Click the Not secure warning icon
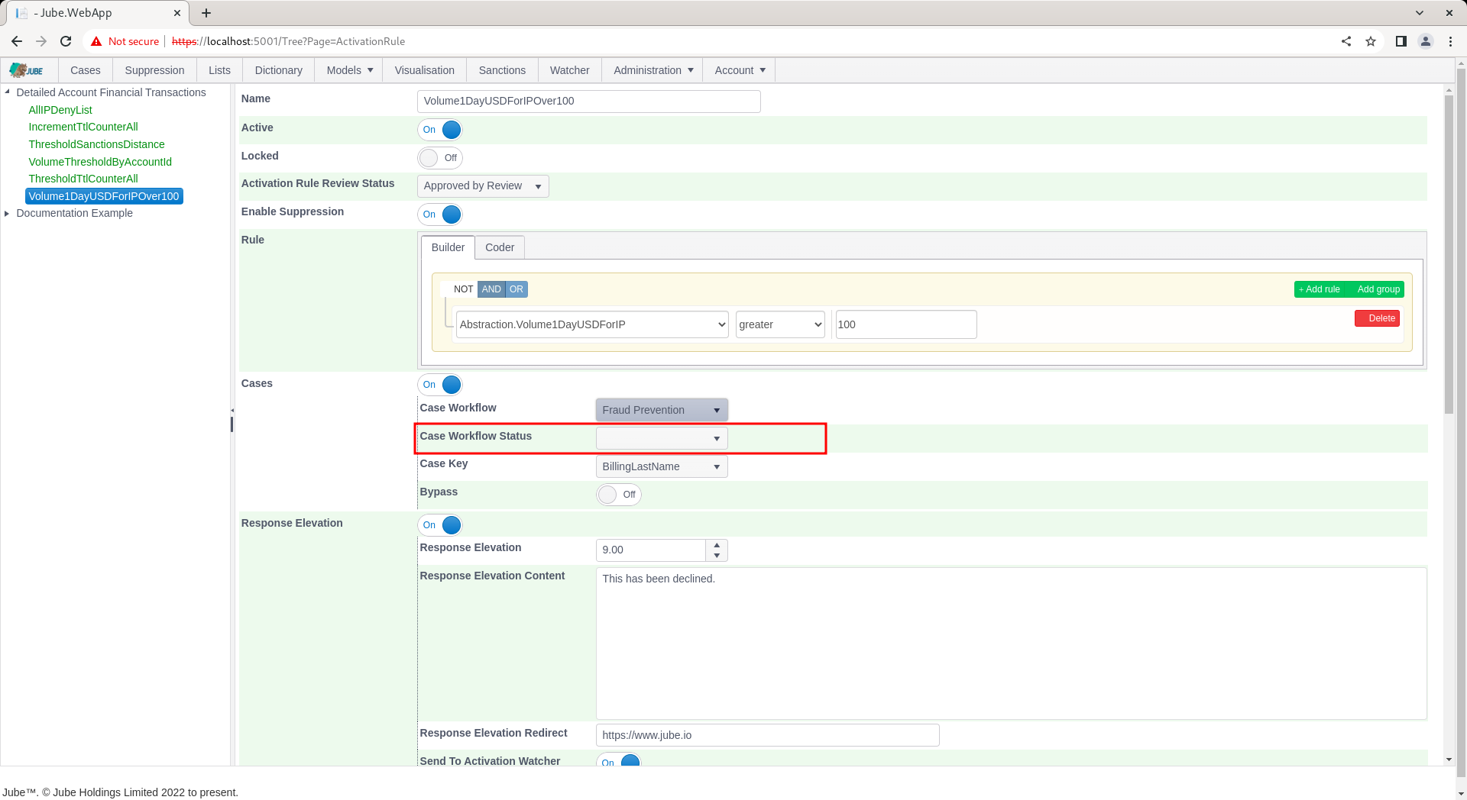1467x800 pixels. coord(96,41)
